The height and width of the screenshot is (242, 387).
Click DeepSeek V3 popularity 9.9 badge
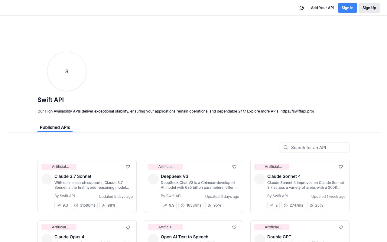pyautogui.click(x=169, y=205)
